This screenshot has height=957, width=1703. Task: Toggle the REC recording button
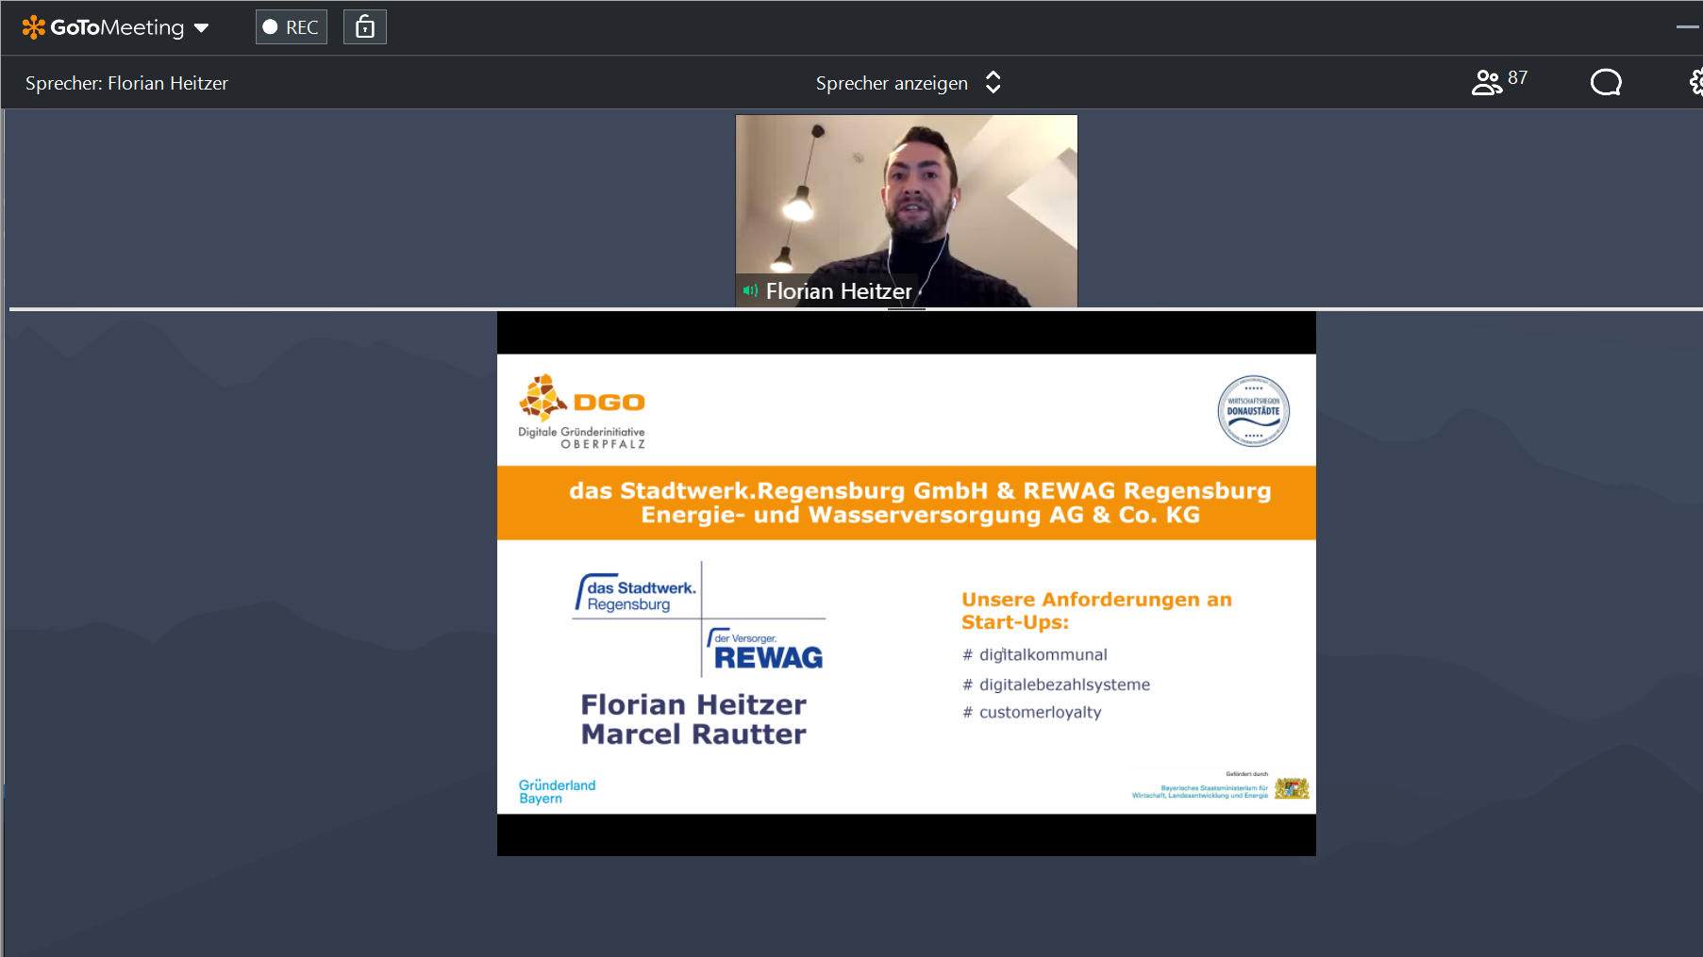pos(291,27)
